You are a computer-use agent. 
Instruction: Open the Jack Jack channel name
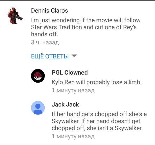[x=65, y=104]
